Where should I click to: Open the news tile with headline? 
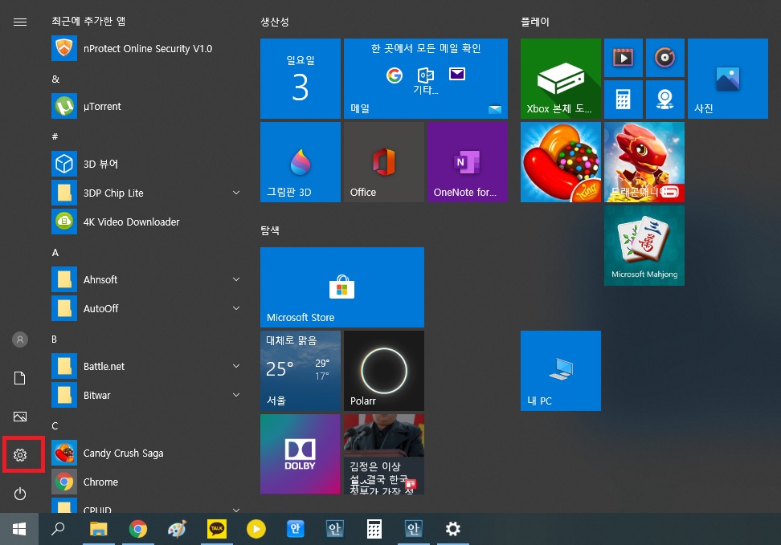point(384,454)
